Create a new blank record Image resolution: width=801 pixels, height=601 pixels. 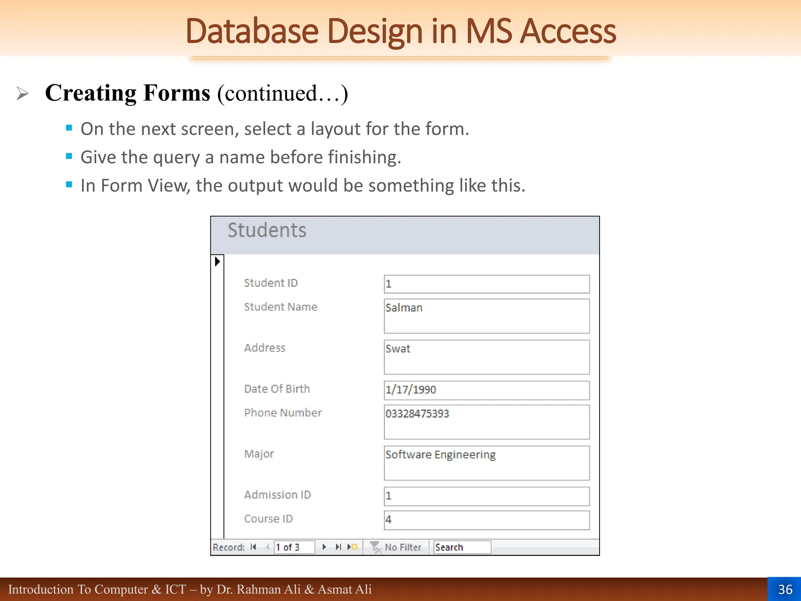tap(353, 547)
